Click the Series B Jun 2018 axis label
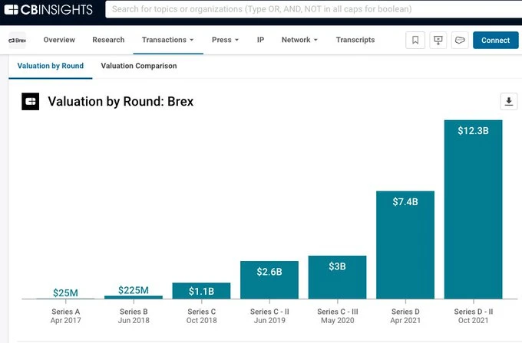Screen dimensions: 522x343 [134, 316]
